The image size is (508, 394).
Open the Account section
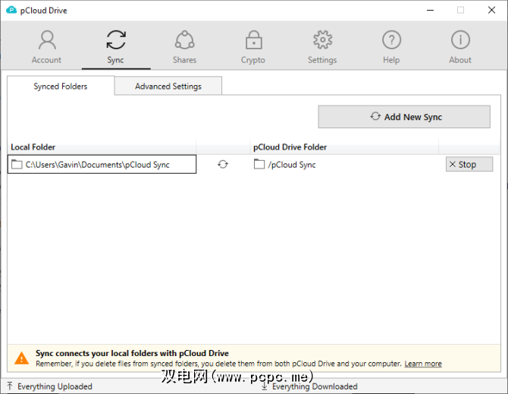[47, 47]
